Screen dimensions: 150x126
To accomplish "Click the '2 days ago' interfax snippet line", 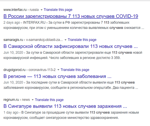I will (66, 23).
